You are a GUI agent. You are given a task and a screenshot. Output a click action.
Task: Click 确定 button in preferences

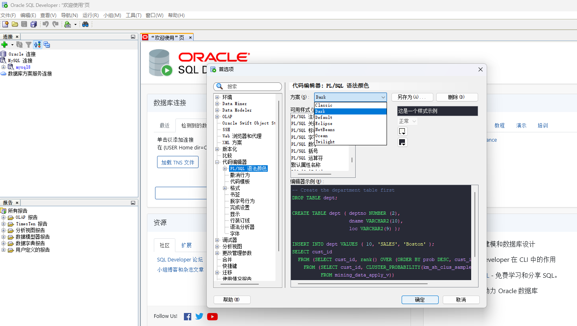pos(420,300)
